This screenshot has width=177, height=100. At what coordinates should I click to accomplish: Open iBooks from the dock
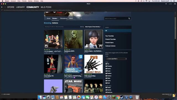100,97
